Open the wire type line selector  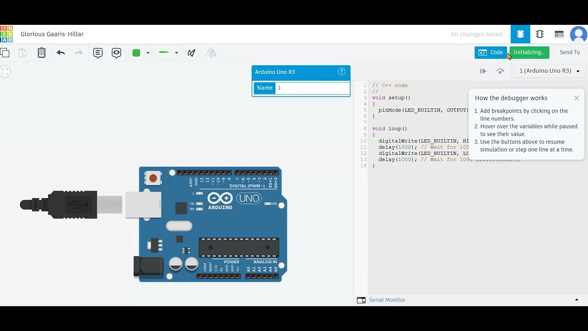[168, 52]
